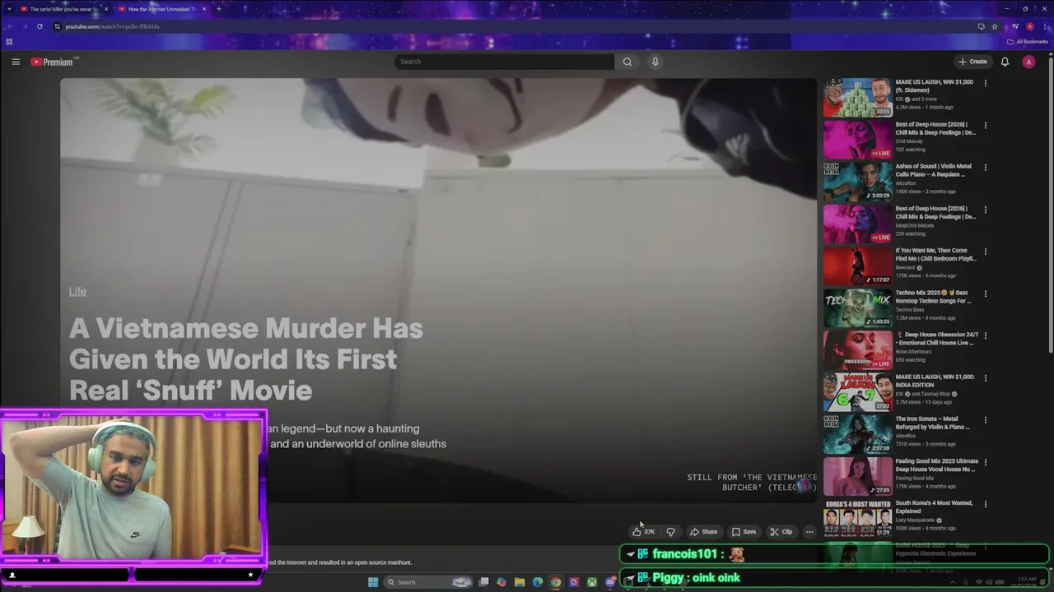The width and height of the screenshot is (1054, 592).
Task: Open the YouTube guide hamburger menu
Action: point(16,62)
